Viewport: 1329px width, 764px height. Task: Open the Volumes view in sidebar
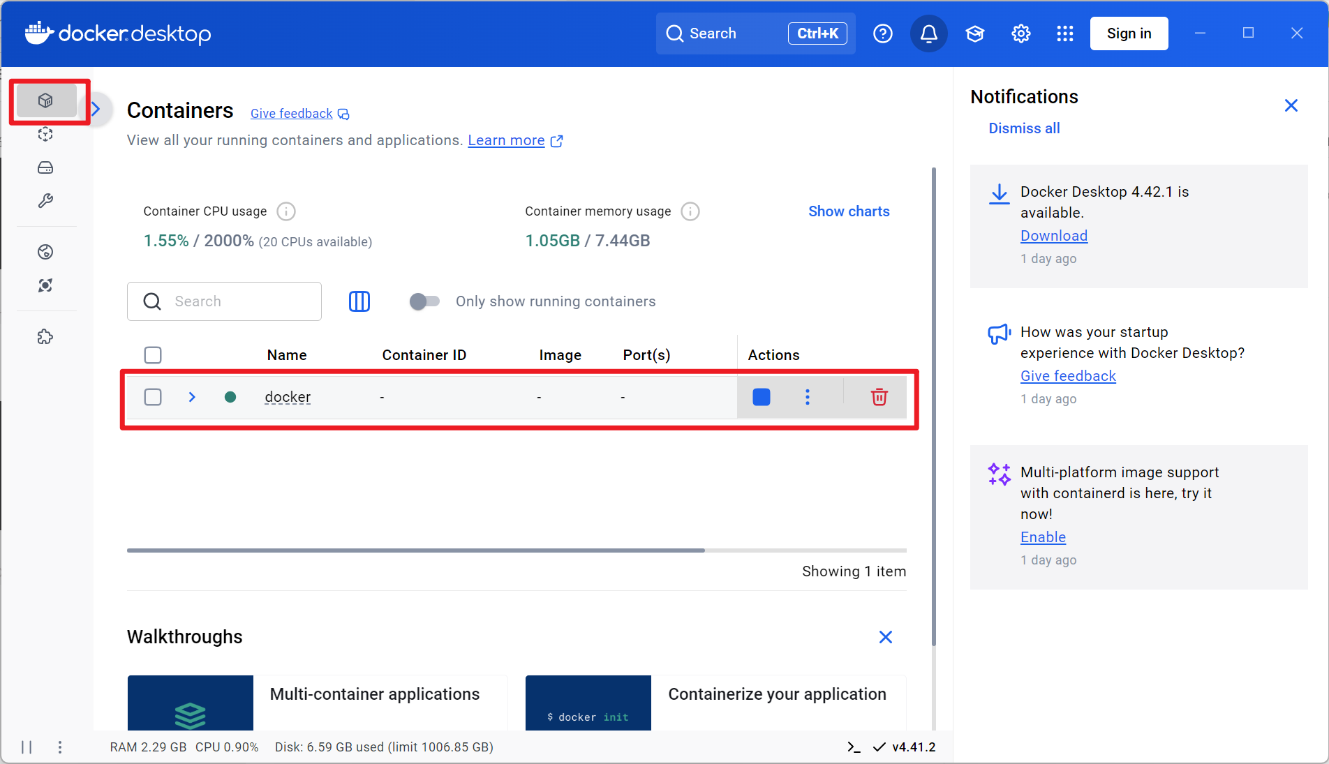pyautogui.click(x=45, y=167)
